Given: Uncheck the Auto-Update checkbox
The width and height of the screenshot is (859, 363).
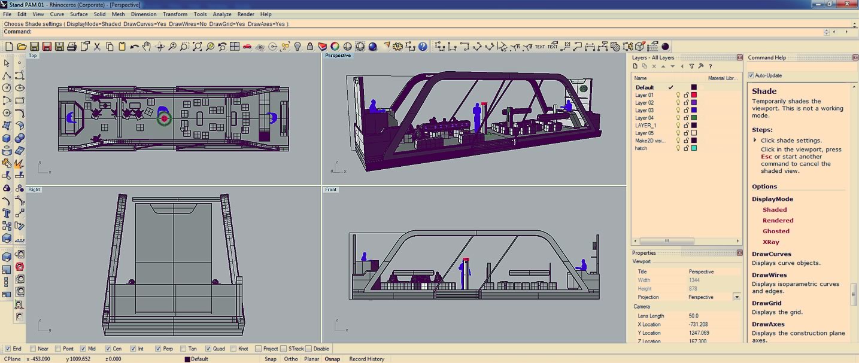Looking at the screenshot, I should (x=751, y=76).
